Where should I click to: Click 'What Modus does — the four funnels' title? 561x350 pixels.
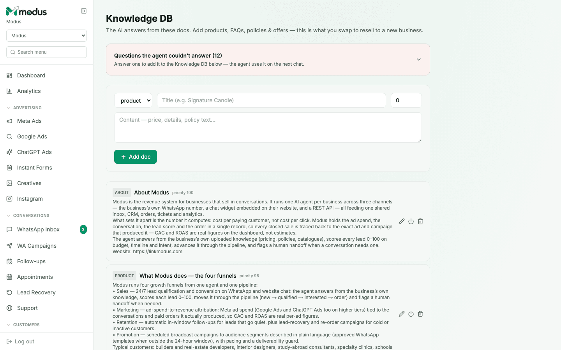[x=188, y=276]
